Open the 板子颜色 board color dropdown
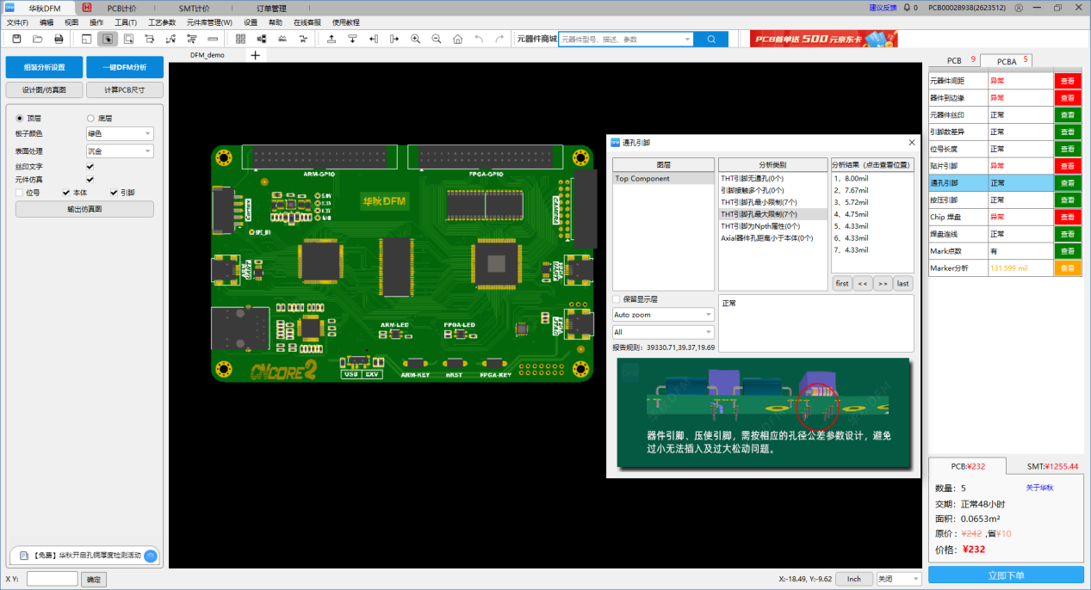The image size is (1091, 590). tap(120, 133)
